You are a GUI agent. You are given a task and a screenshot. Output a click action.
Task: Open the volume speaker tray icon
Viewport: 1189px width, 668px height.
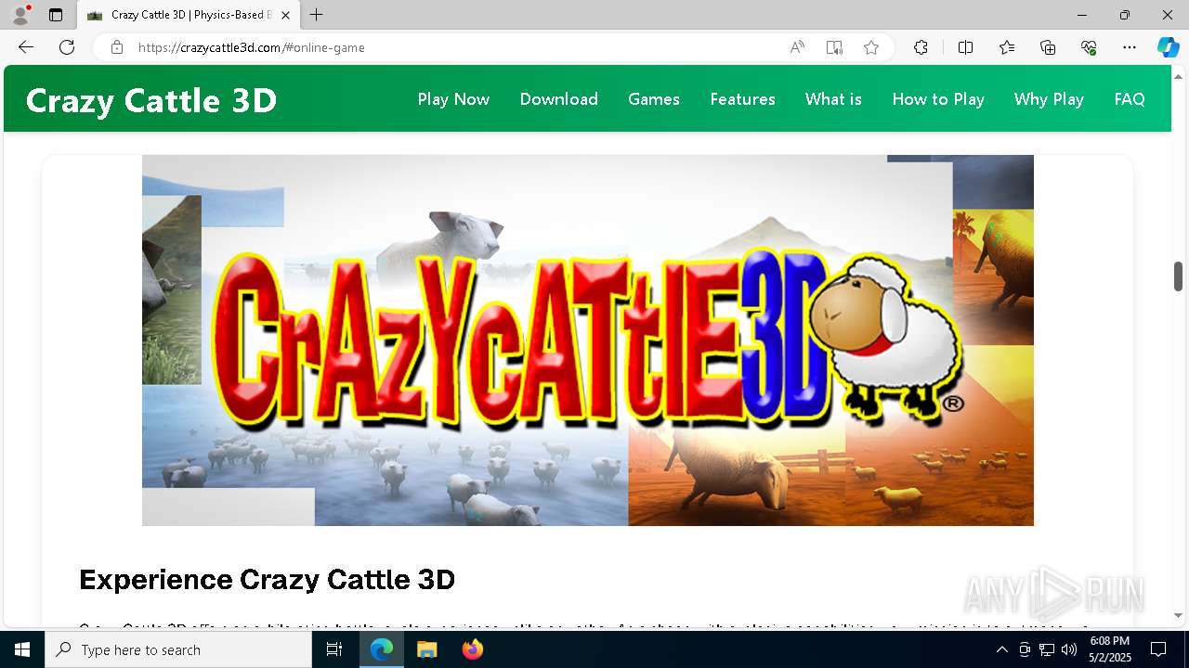tap(1069, 649)
